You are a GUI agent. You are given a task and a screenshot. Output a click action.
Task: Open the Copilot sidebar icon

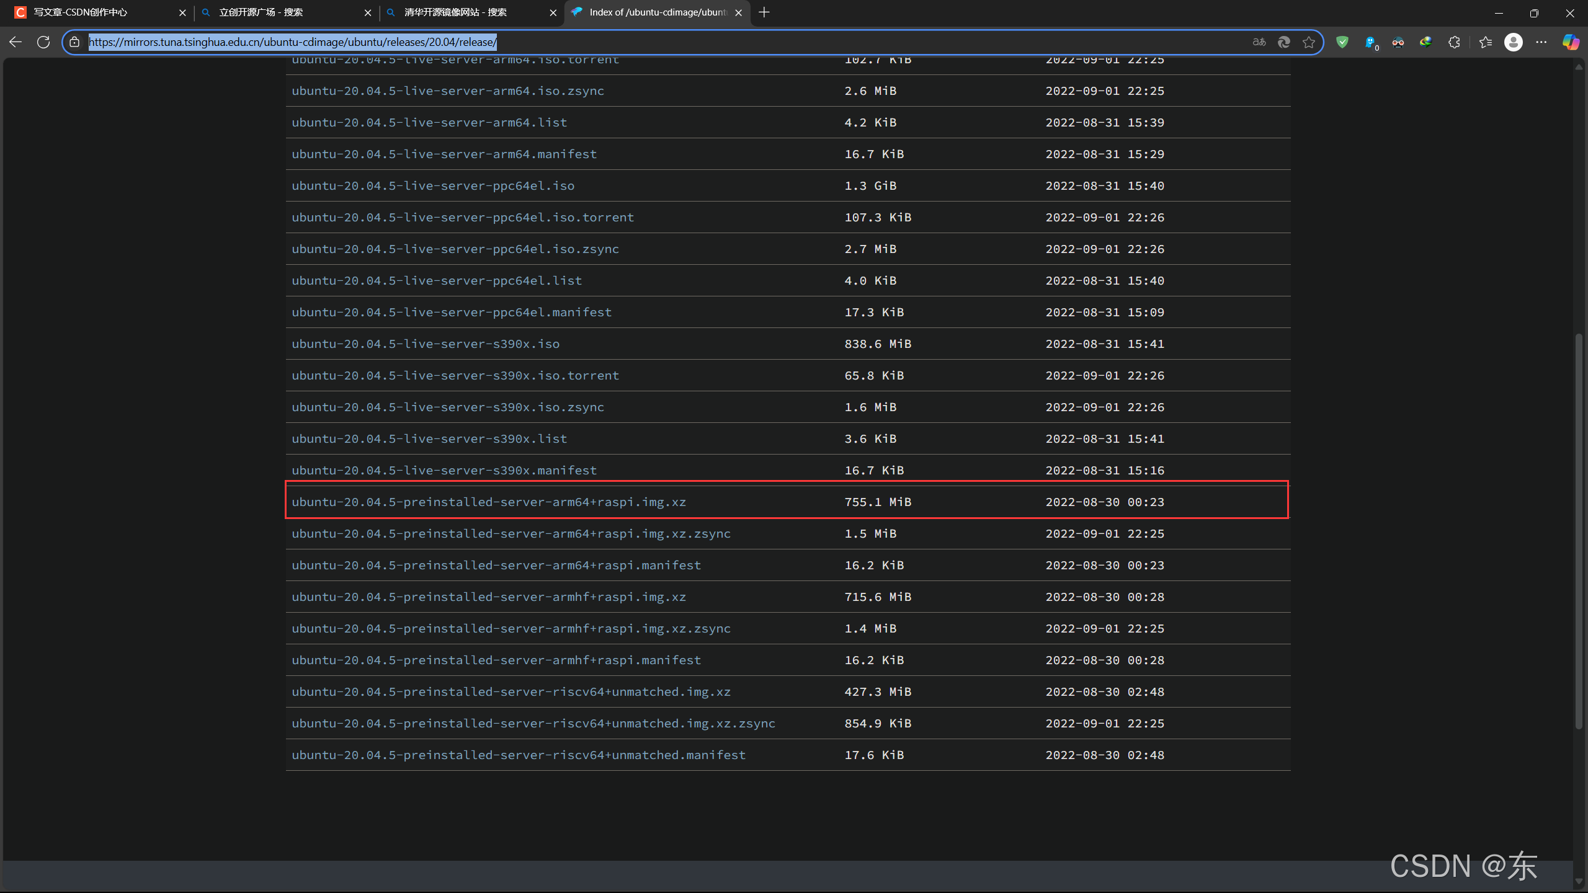1570,42
